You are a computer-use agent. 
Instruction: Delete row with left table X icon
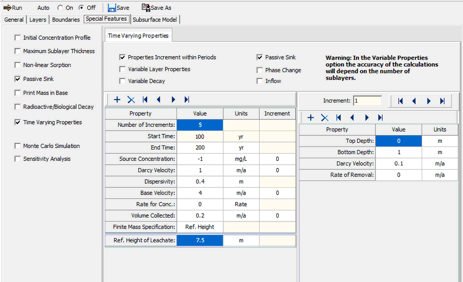pos(131,100)
